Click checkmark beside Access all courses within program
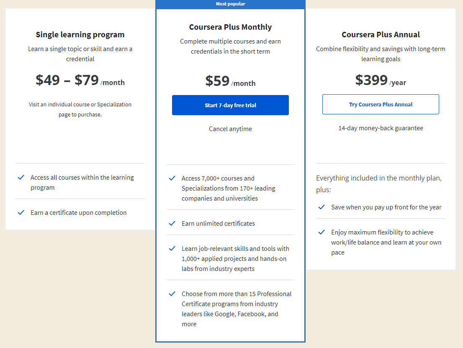463x348 pixels. 21,178
